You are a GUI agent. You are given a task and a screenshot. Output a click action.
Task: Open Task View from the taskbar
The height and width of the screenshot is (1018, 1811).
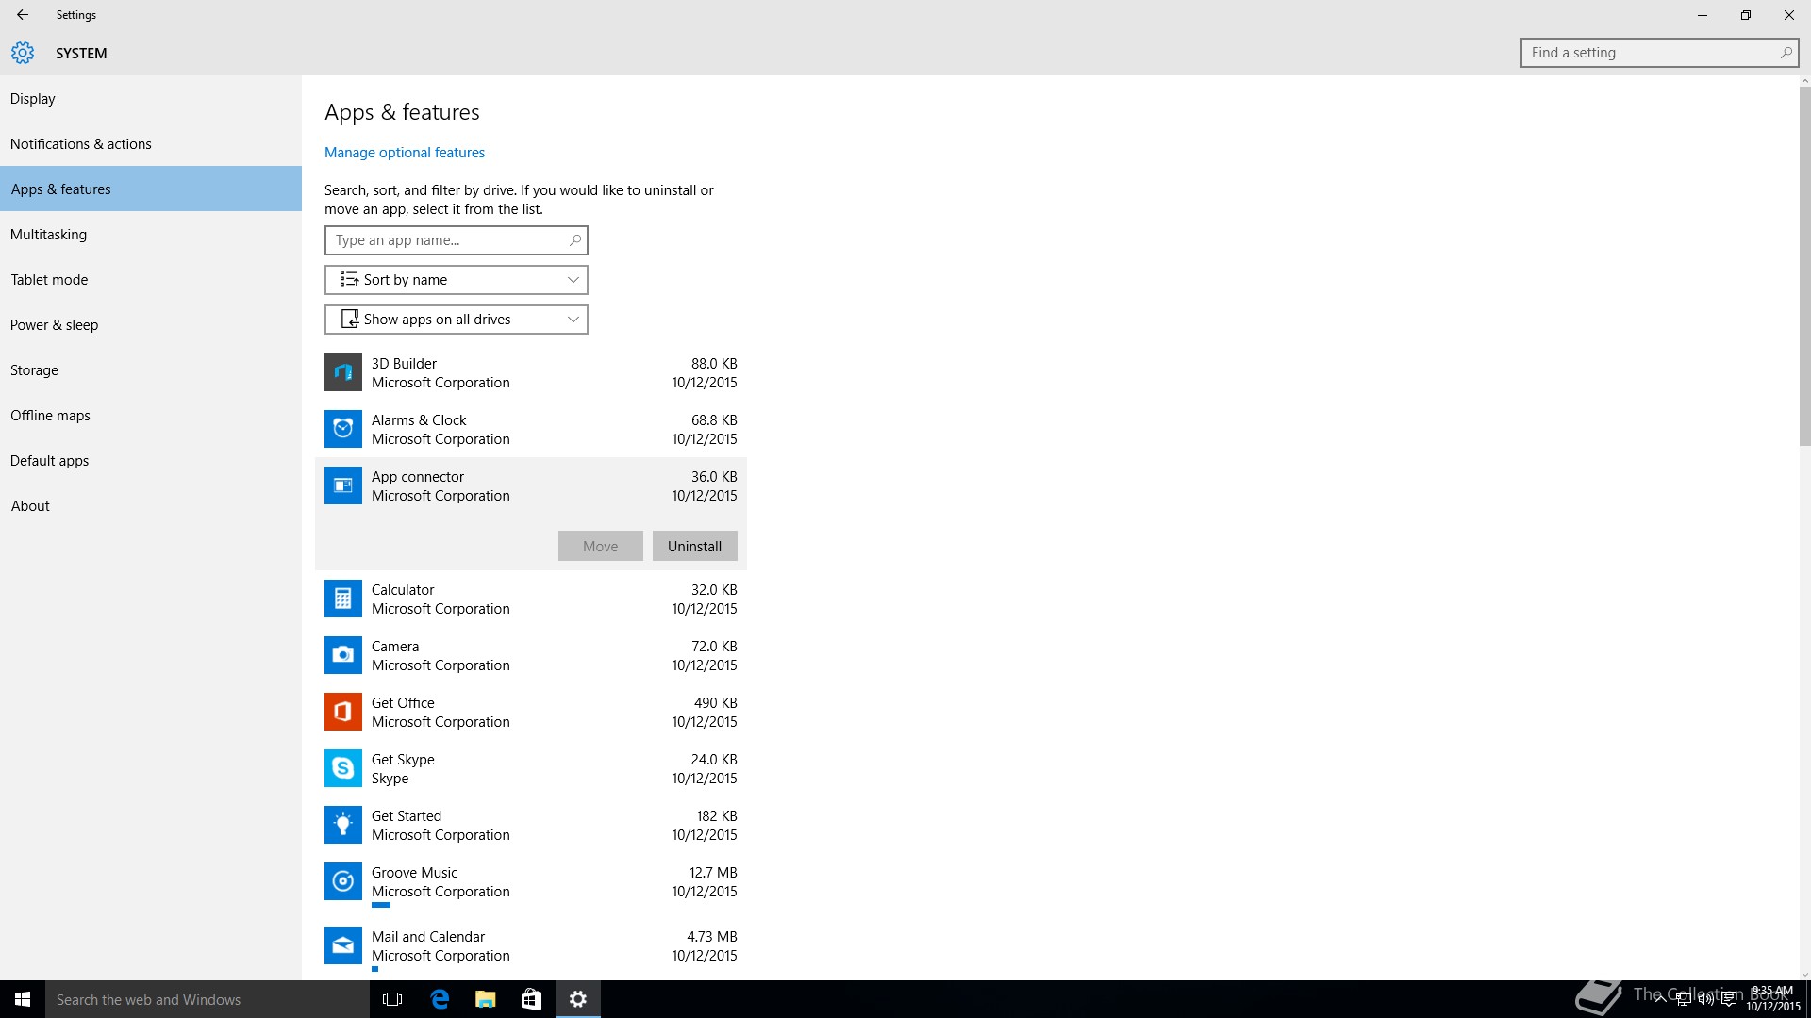click(x=392, y=999)
